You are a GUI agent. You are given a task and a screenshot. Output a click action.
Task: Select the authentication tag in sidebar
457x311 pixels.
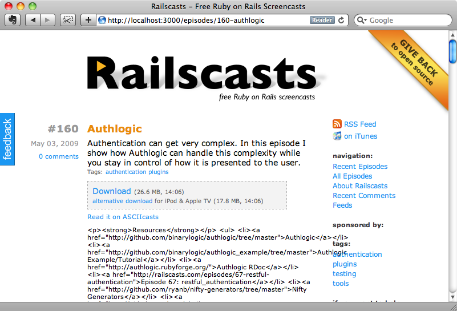[x=357, y=254]
